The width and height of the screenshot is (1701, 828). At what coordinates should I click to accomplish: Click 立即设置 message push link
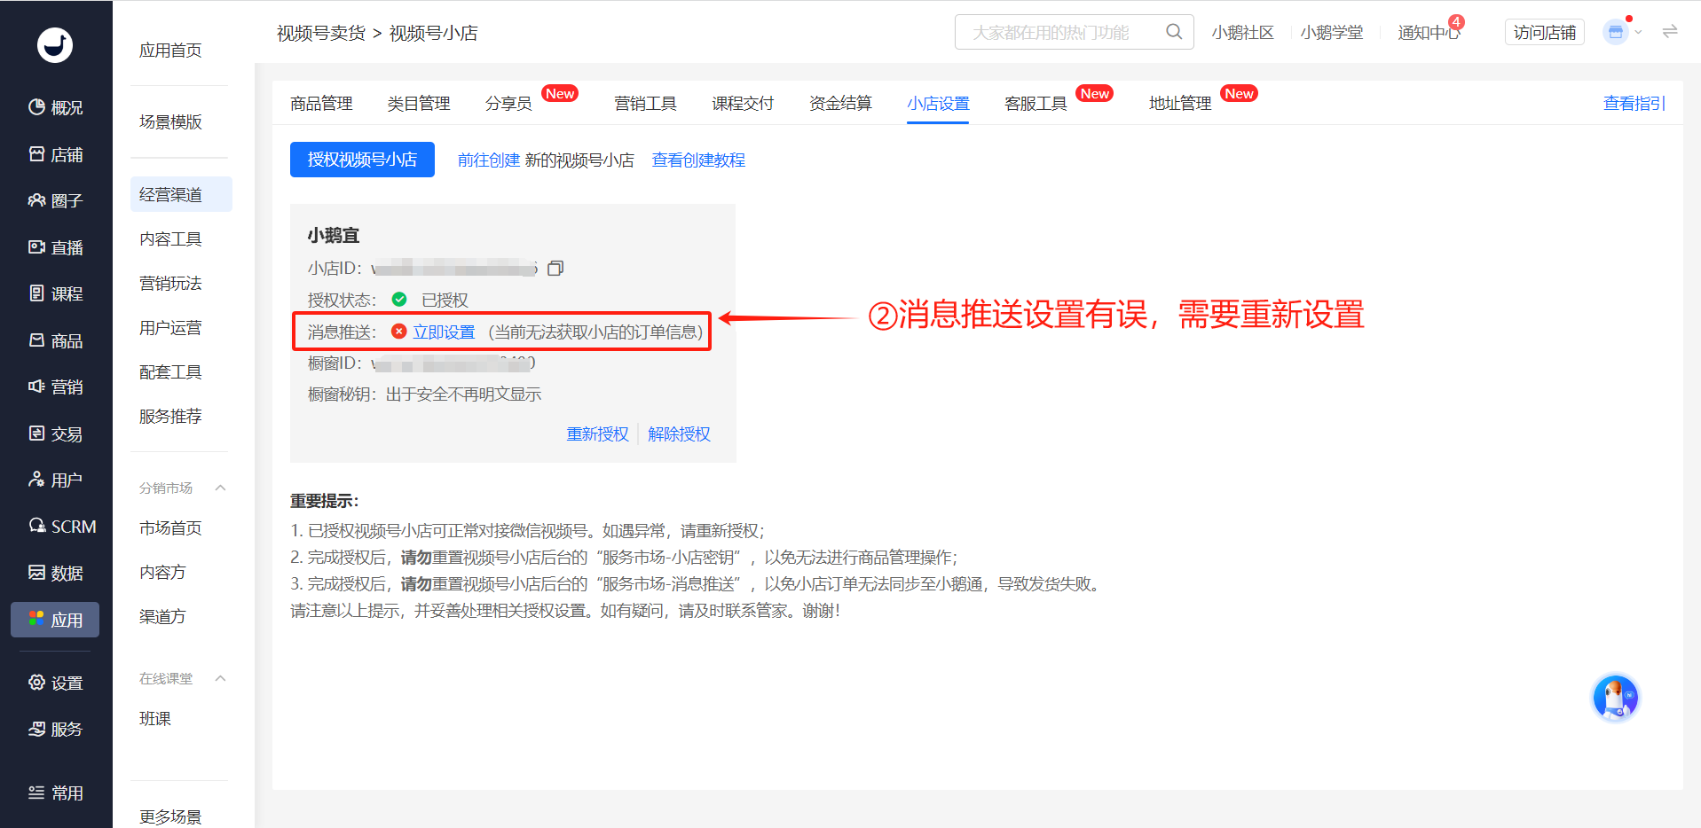(444, 332)
